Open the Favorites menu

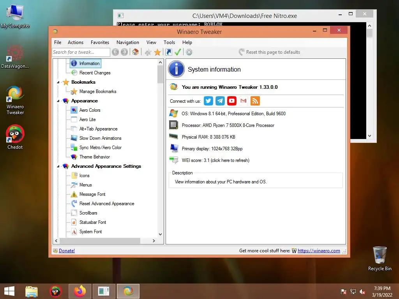coord(100,42)
